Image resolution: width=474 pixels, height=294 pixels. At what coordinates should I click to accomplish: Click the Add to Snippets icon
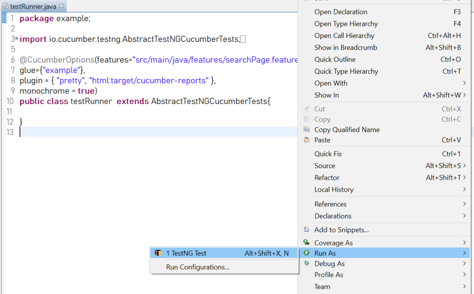coord(306,229)
